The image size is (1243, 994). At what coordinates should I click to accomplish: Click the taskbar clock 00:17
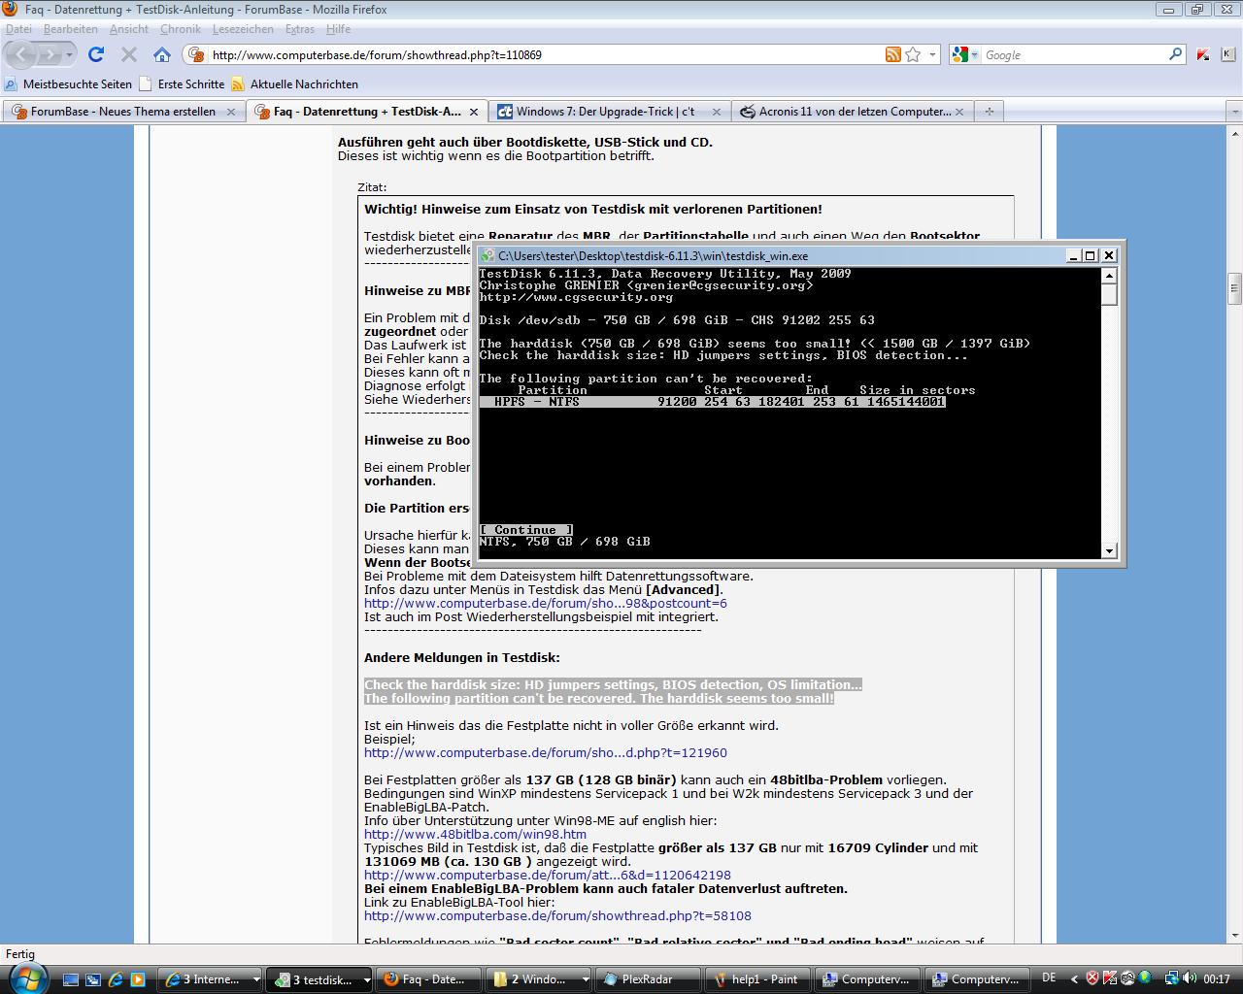pyautogui.click(x=1217, y=978)
